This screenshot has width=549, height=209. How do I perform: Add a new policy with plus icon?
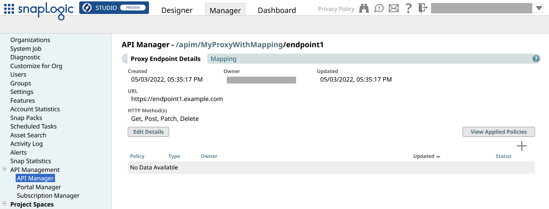click(522, 146)
